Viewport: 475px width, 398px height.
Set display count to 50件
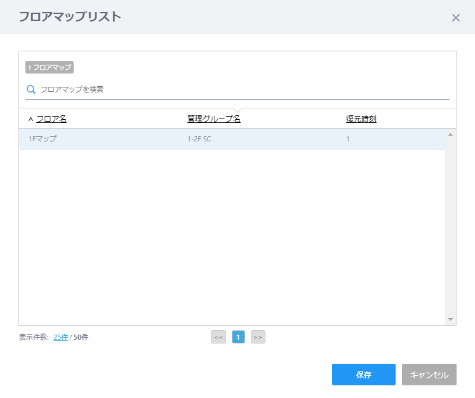pos(81,337)
